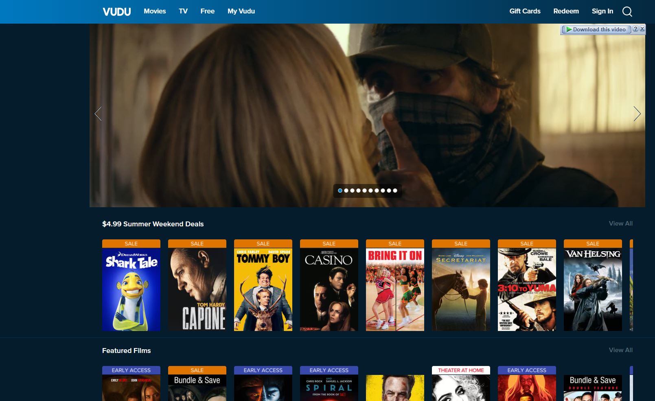Go to the Free section

tap(207, 11)
